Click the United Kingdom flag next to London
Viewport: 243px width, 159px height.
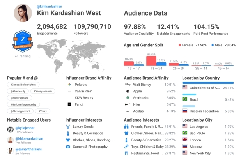pos(185,140)
